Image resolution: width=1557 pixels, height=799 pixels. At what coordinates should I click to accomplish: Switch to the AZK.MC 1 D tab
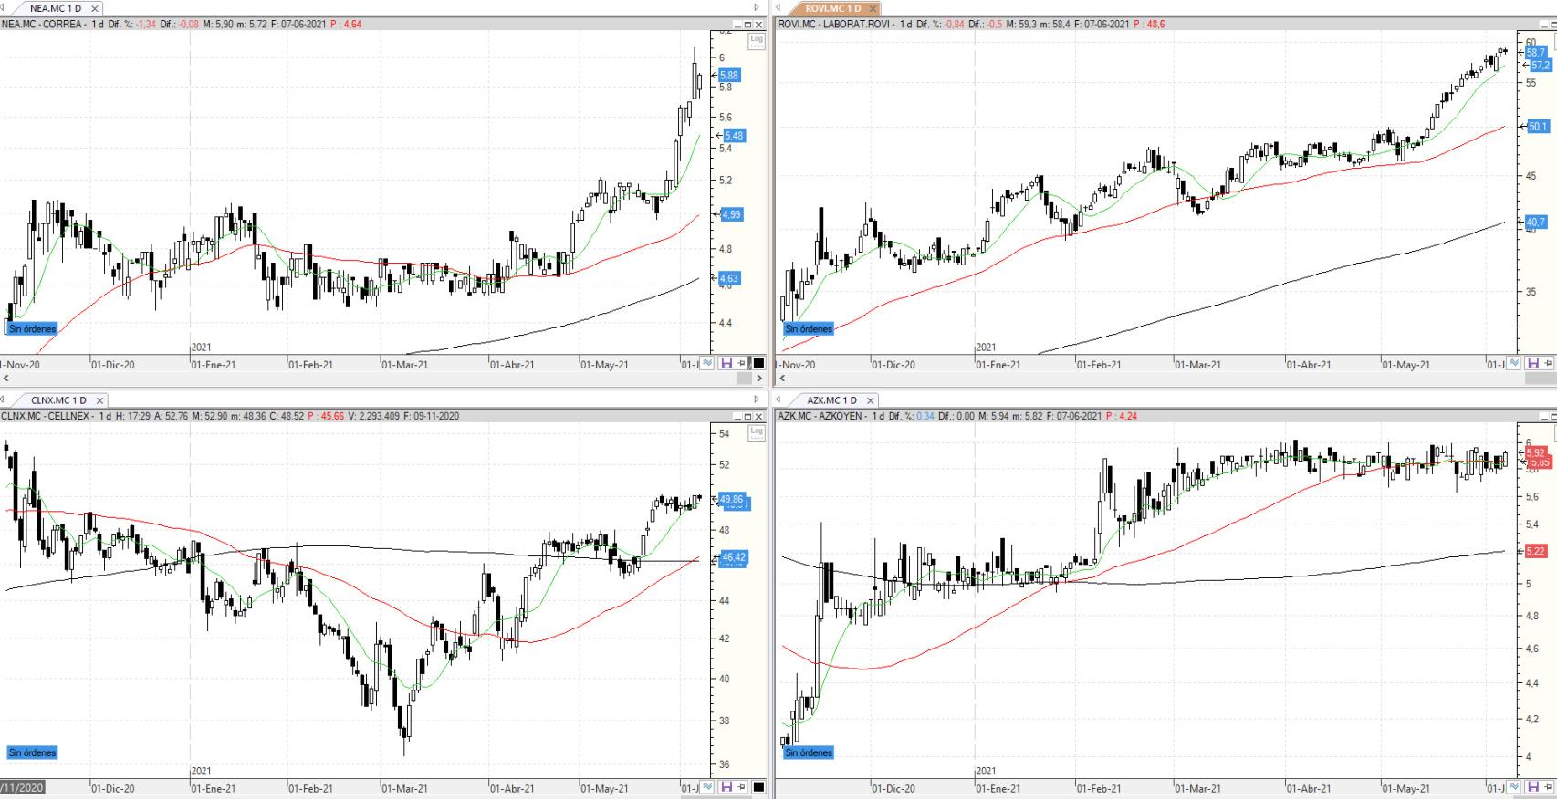[831, 400]
